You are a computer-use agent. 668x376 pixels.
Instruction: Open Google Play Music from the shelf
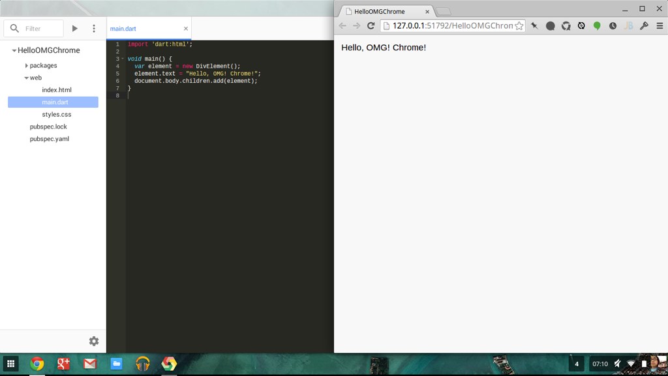point(142,364)
